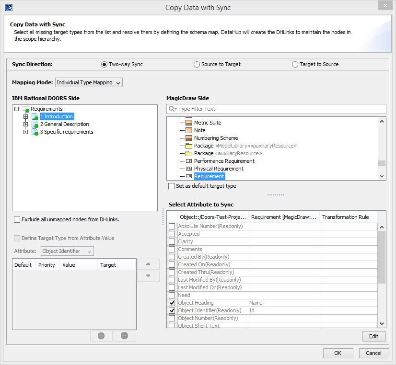Uncheck the Object Heading attribute checkbox
The image size is (396, 365).
click(x=172, y=303)
